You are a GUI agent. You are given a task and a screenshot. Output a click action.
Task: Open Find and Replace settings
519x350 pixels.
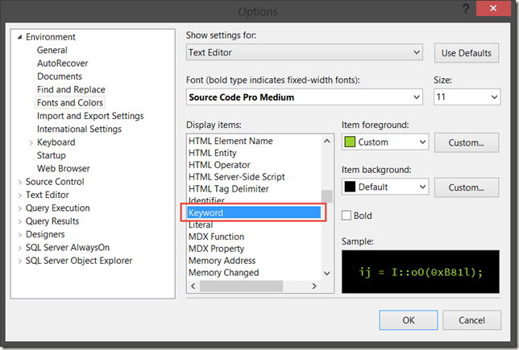click(71, 89)
